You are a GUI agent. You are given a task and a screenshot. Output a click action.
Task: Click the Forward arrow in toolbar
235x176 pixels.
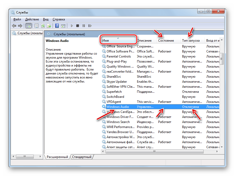tap(20, 26)
